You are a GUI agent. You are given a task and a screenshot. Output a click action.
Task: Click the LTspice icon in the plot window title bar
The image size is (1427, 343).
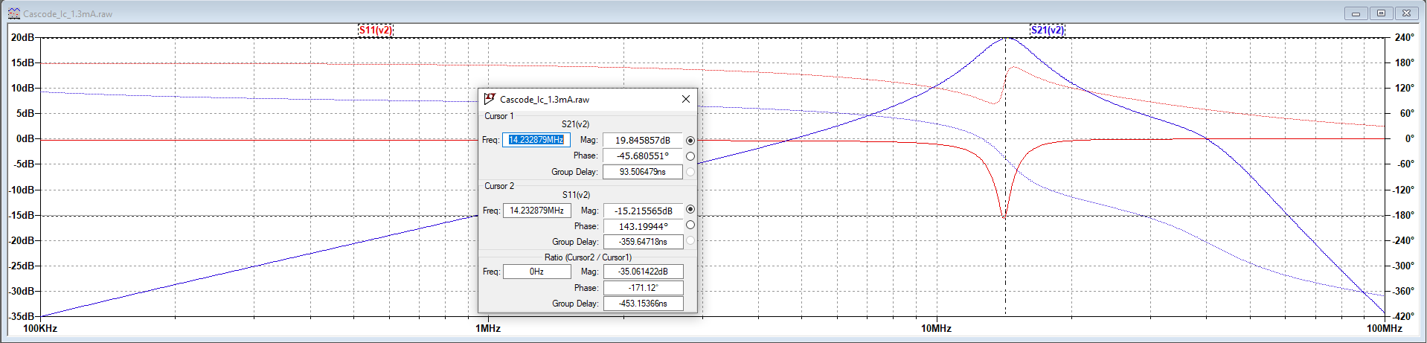[13, 13]
